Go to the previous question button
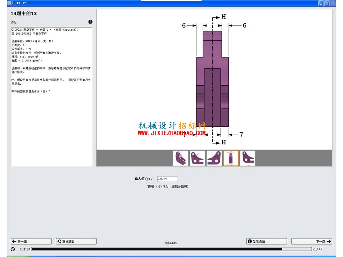The height and width of the screenshot is (257, 343). 31,241
